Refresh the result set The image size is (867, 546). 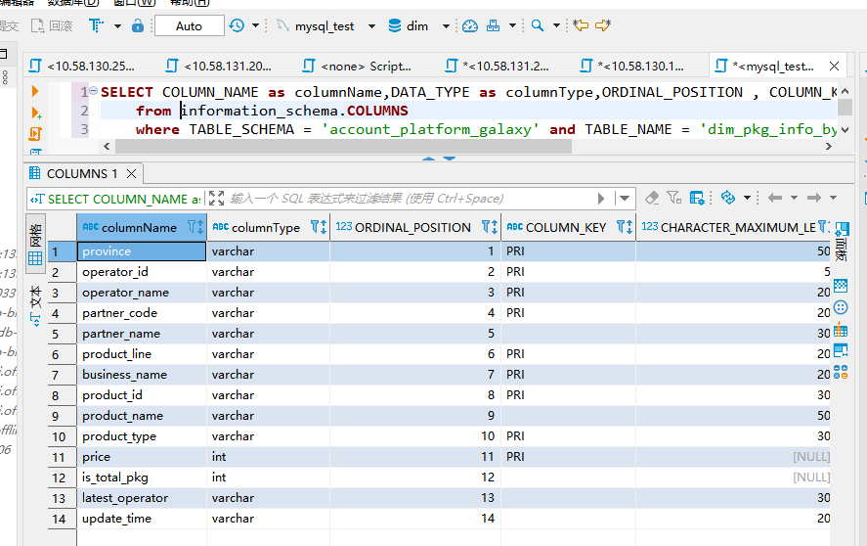(728, 198)
